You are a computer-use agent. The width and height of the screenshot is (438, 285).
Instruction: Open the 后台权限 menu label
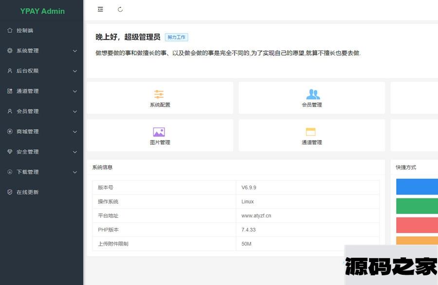27,71
